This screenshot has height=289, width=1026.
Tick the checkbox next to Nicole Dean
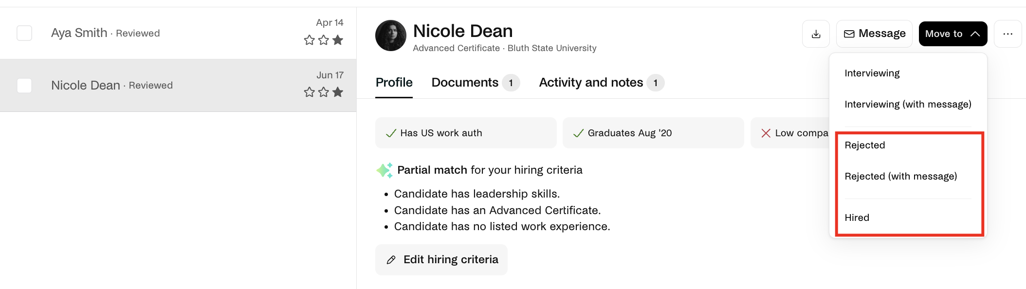24,86
